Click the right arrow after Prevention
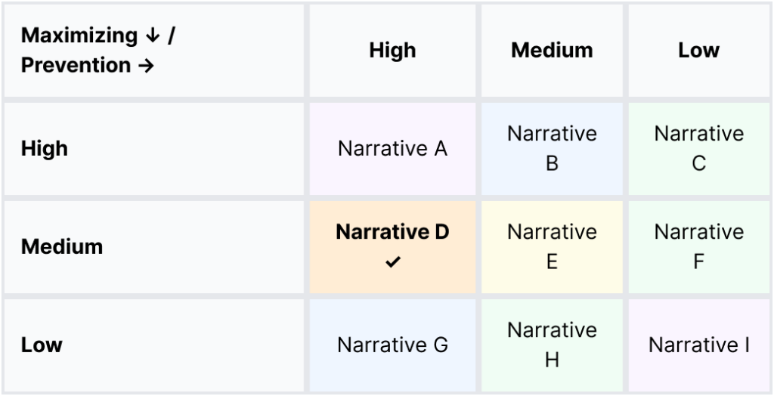This screenshot has height=396, width=774. pyautogui.click(x=146, y=66)
